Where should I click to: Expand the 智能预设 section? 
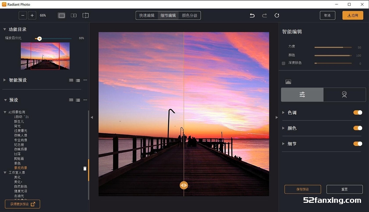[x=5, y=80]
